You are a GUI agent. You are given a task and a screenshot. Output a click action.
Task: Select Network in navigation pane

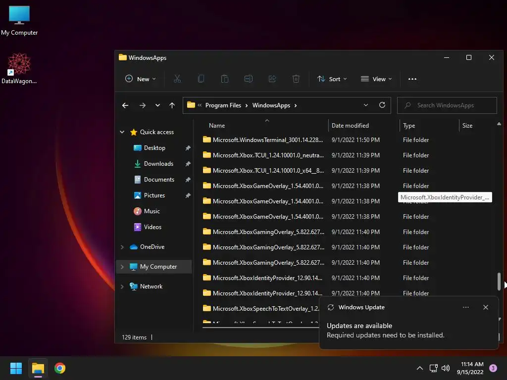click(151, 286)
